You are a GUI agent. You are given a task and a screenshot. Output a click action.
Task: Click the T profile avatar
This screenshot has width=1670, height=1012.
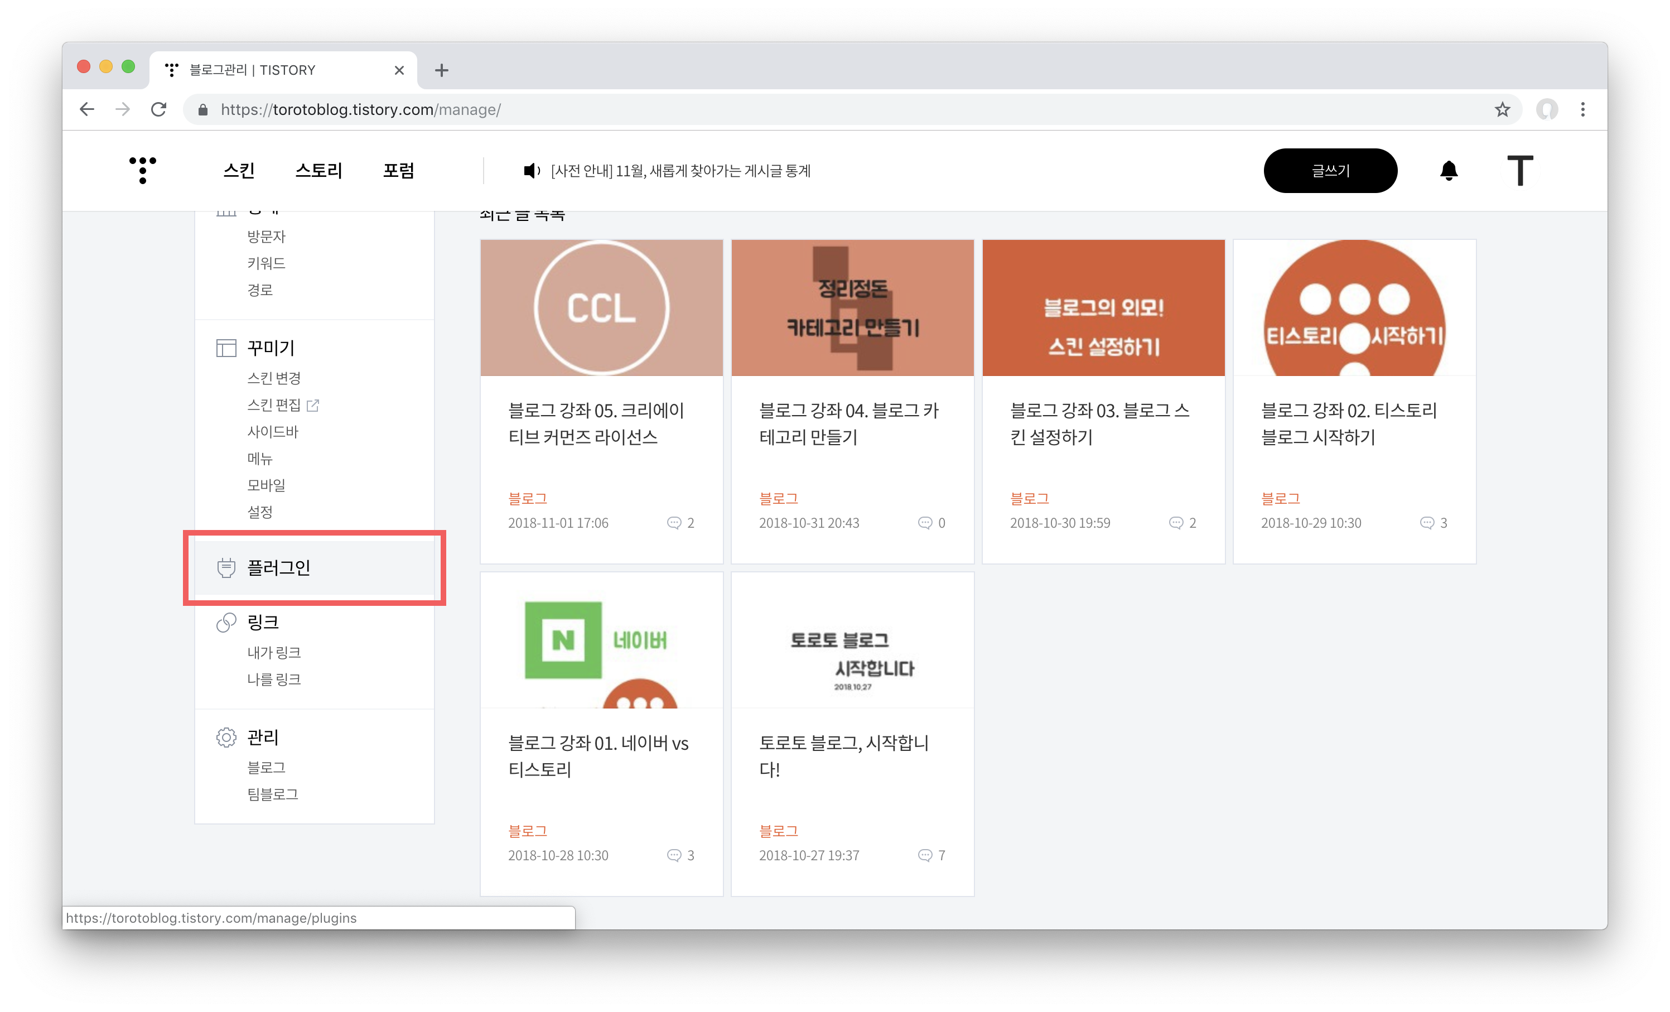1519,171
